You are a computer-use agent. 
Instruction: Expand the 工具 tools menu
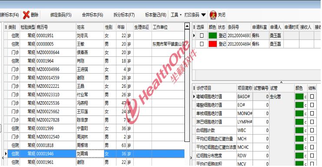[x=176, y=15]
